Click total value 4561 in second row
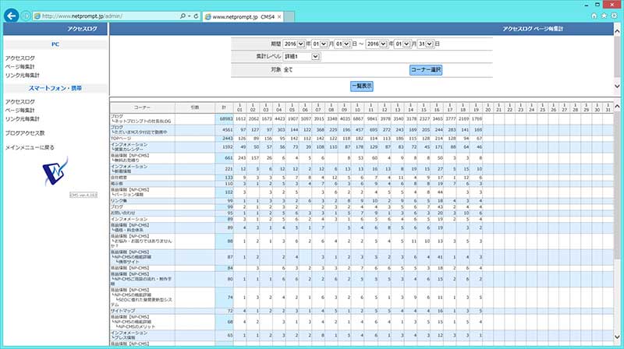624x349 pixels. tap(227, 129)
